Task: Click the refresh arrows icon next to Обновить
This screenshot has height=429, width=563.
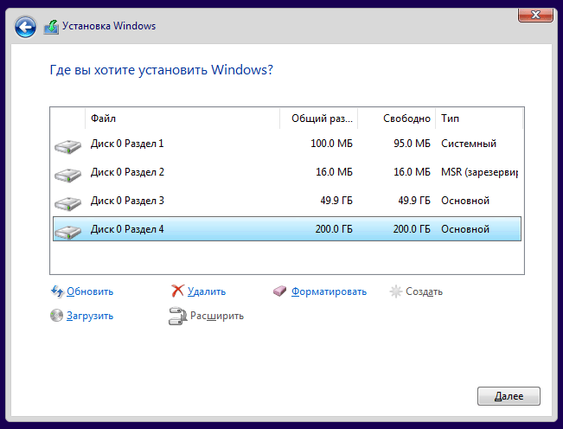Action: [x=57, y=291]
